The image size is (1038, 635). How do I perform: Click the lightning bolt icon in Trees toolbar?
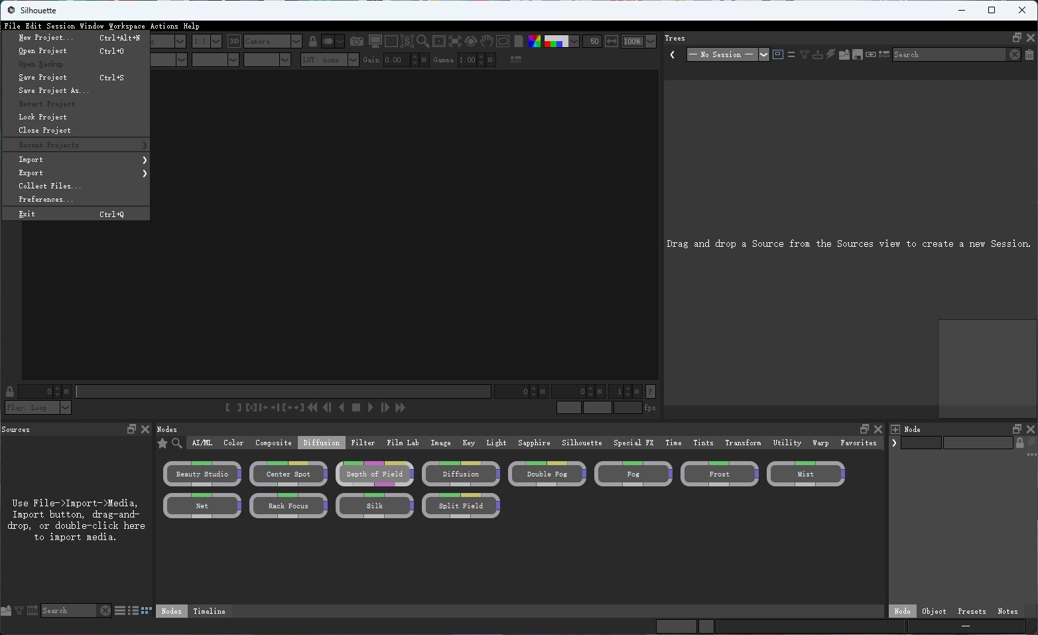coord(830,54)
